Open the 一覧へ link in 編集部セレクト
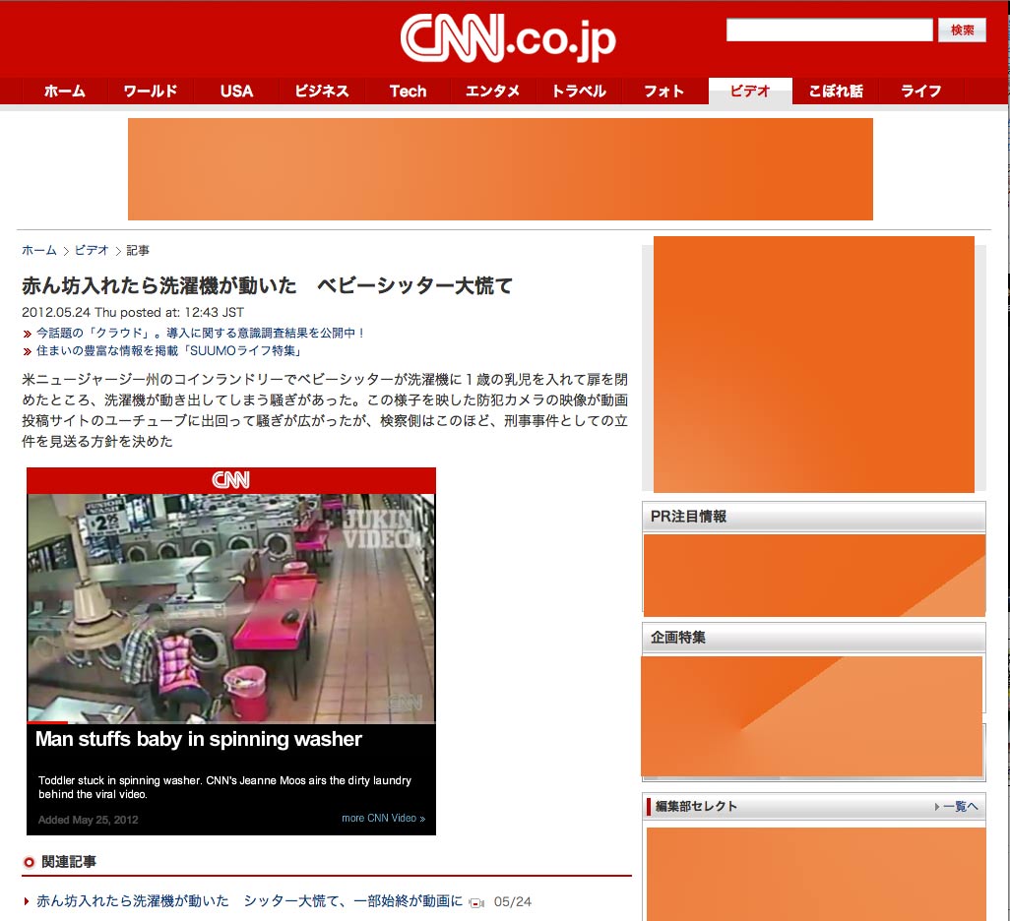Viewport: 1010px width, 921px height. click(x=961, y=806)
